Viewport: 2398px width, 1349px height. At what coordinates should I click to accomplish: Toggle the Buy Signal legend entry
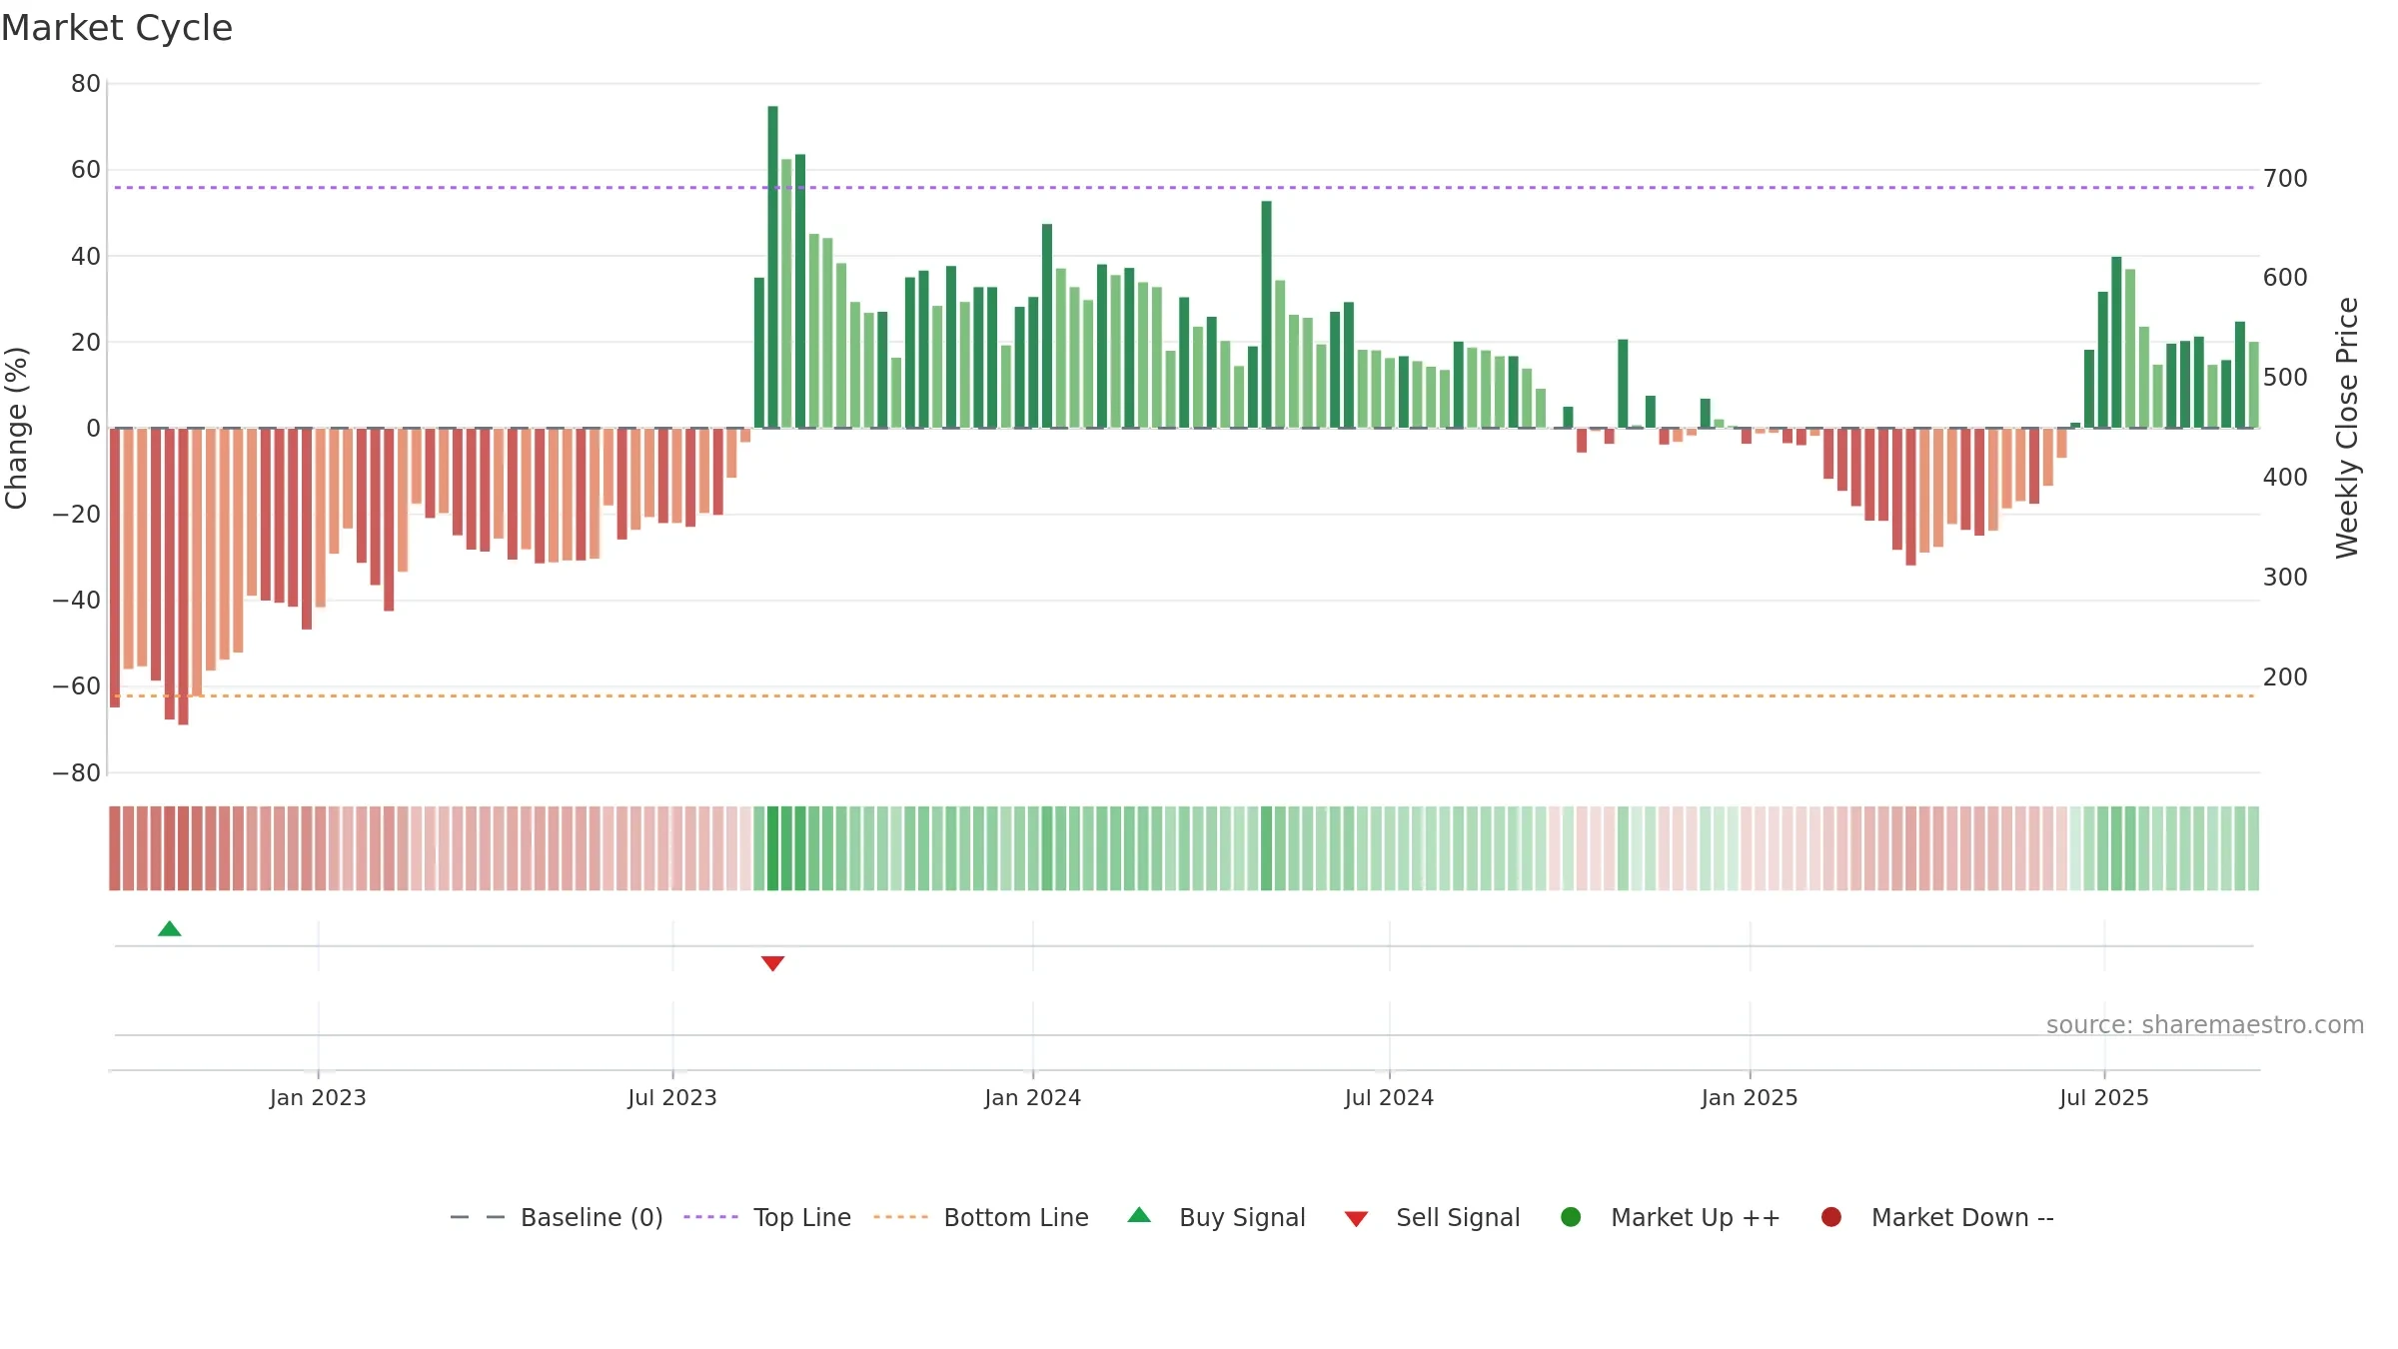[1216, 1217]
